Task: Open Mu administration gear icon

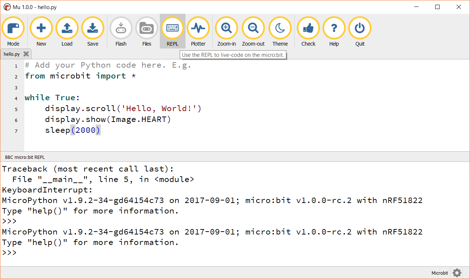Action: (457, 273)
